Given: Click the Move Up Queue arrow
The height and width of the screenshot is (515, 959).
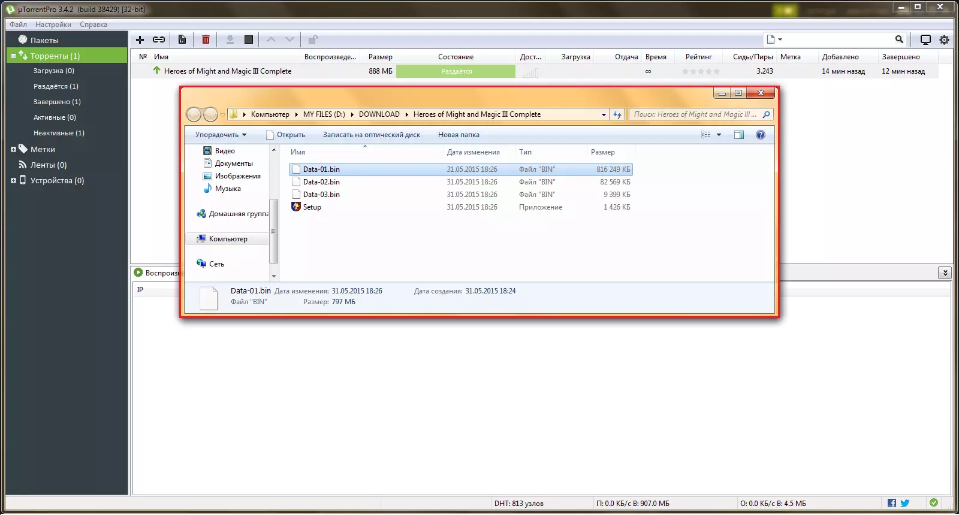Looking at the screenshot, I should pyautogui.click(x=271, y=40).
